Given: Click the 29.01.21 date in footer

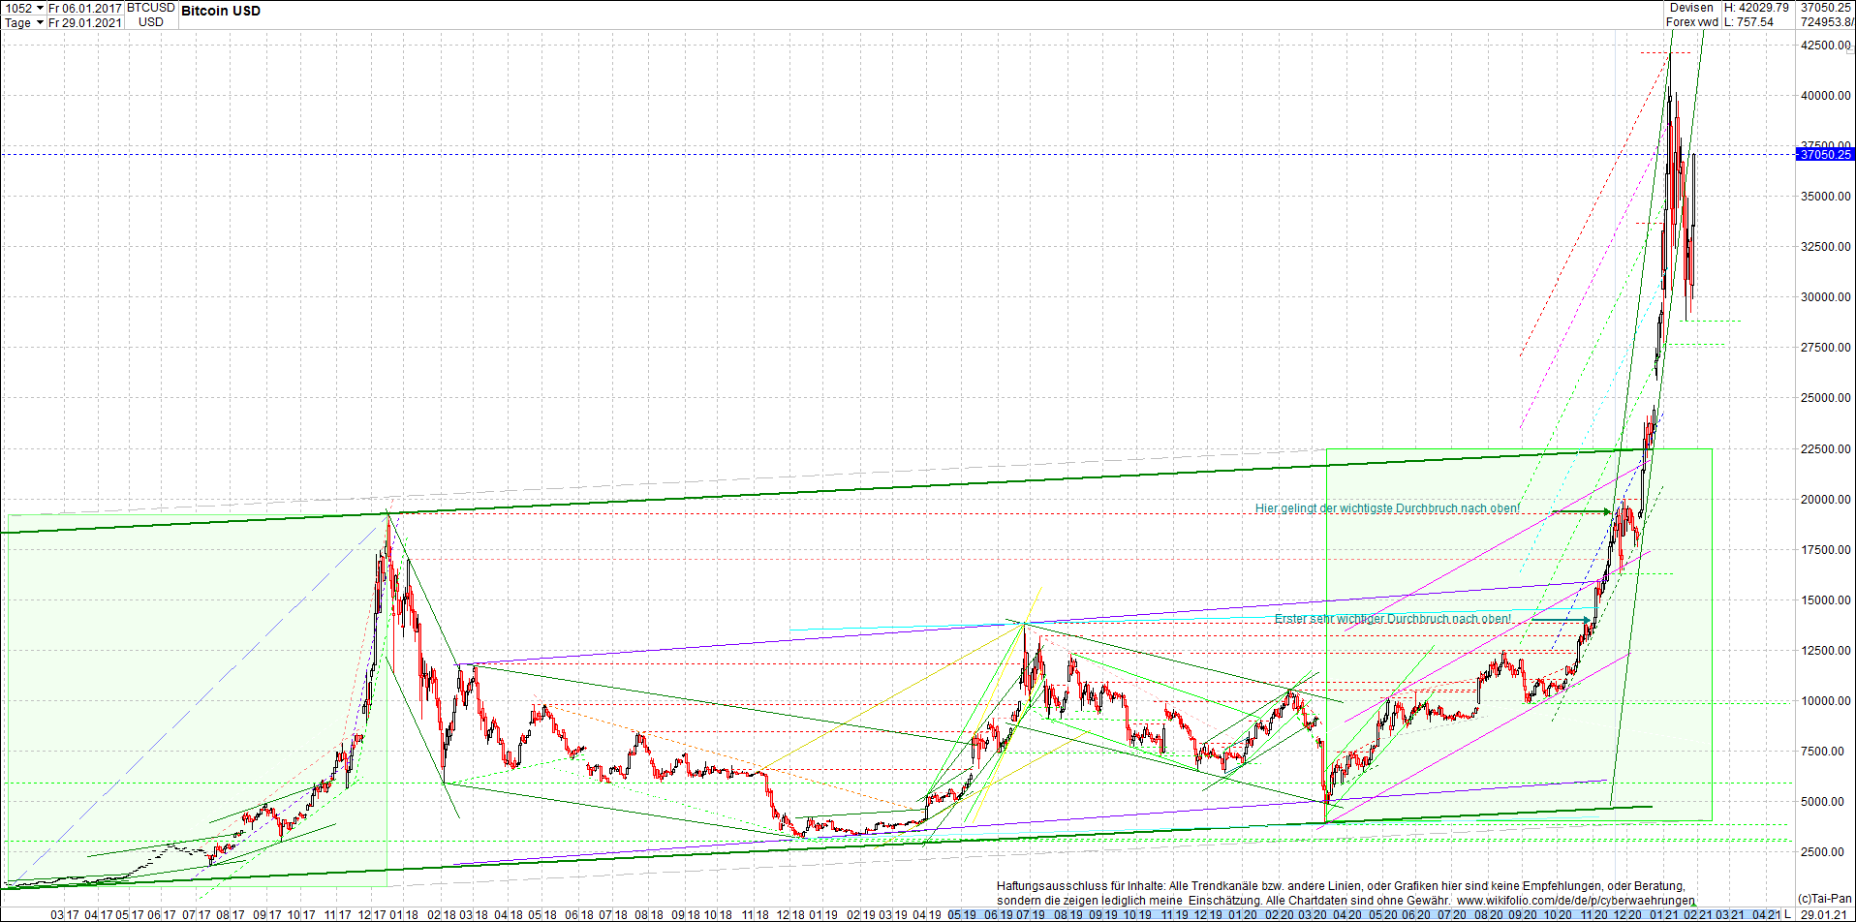Looking at the screenshot, I should point(1824,914).
